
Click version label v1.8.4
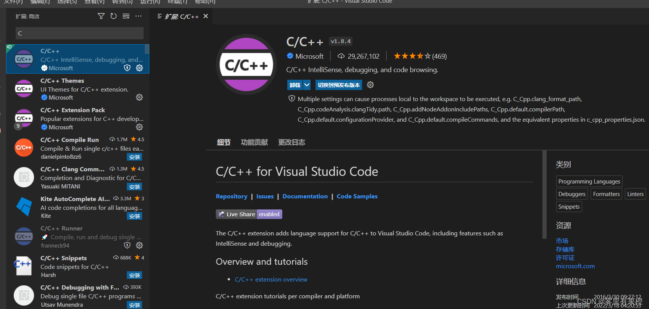coord(340,41)
